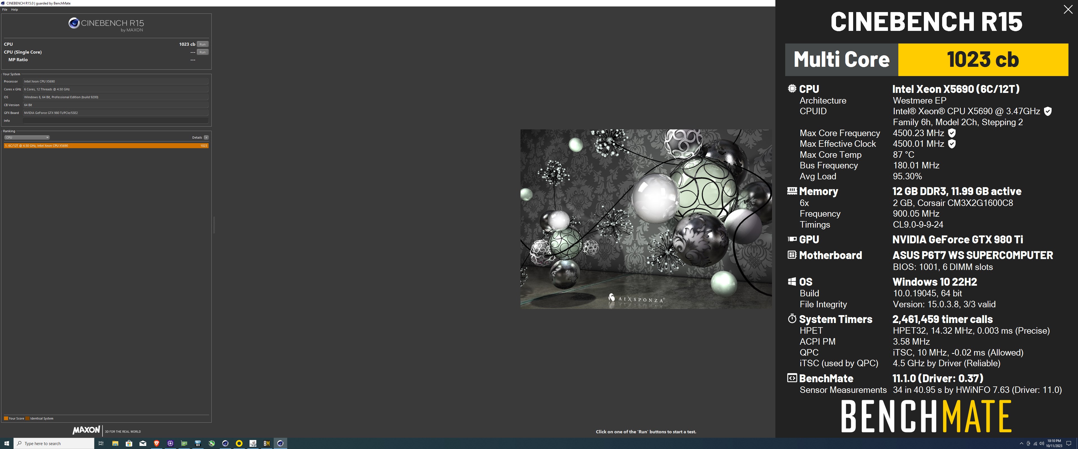The image size is (1078, 449).
Task: Click the Processor field value
Action: [x=115, y=82]
